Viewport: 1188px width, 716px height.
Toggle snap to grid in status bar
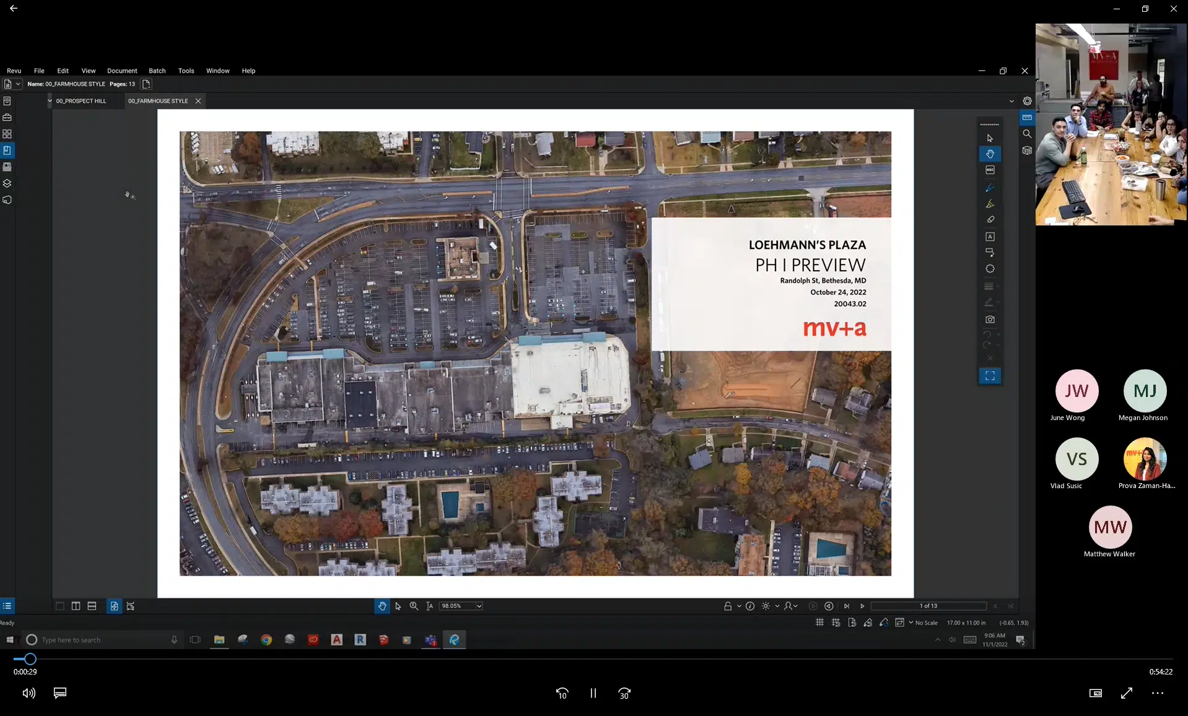click(x=836, y=622)
